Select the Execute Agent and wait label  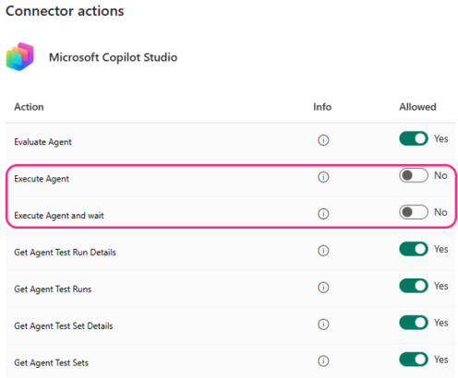point(59,216)
